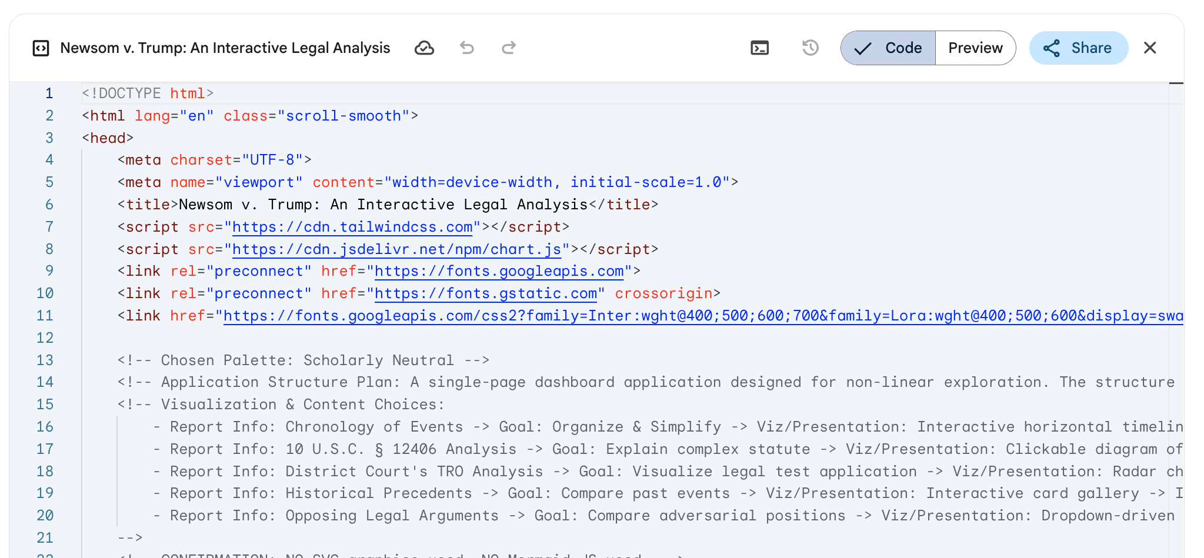Click the minimap scrollbar marker at top right
Viewport: 1204px width, 558px height.
[x=1176, y=83]
